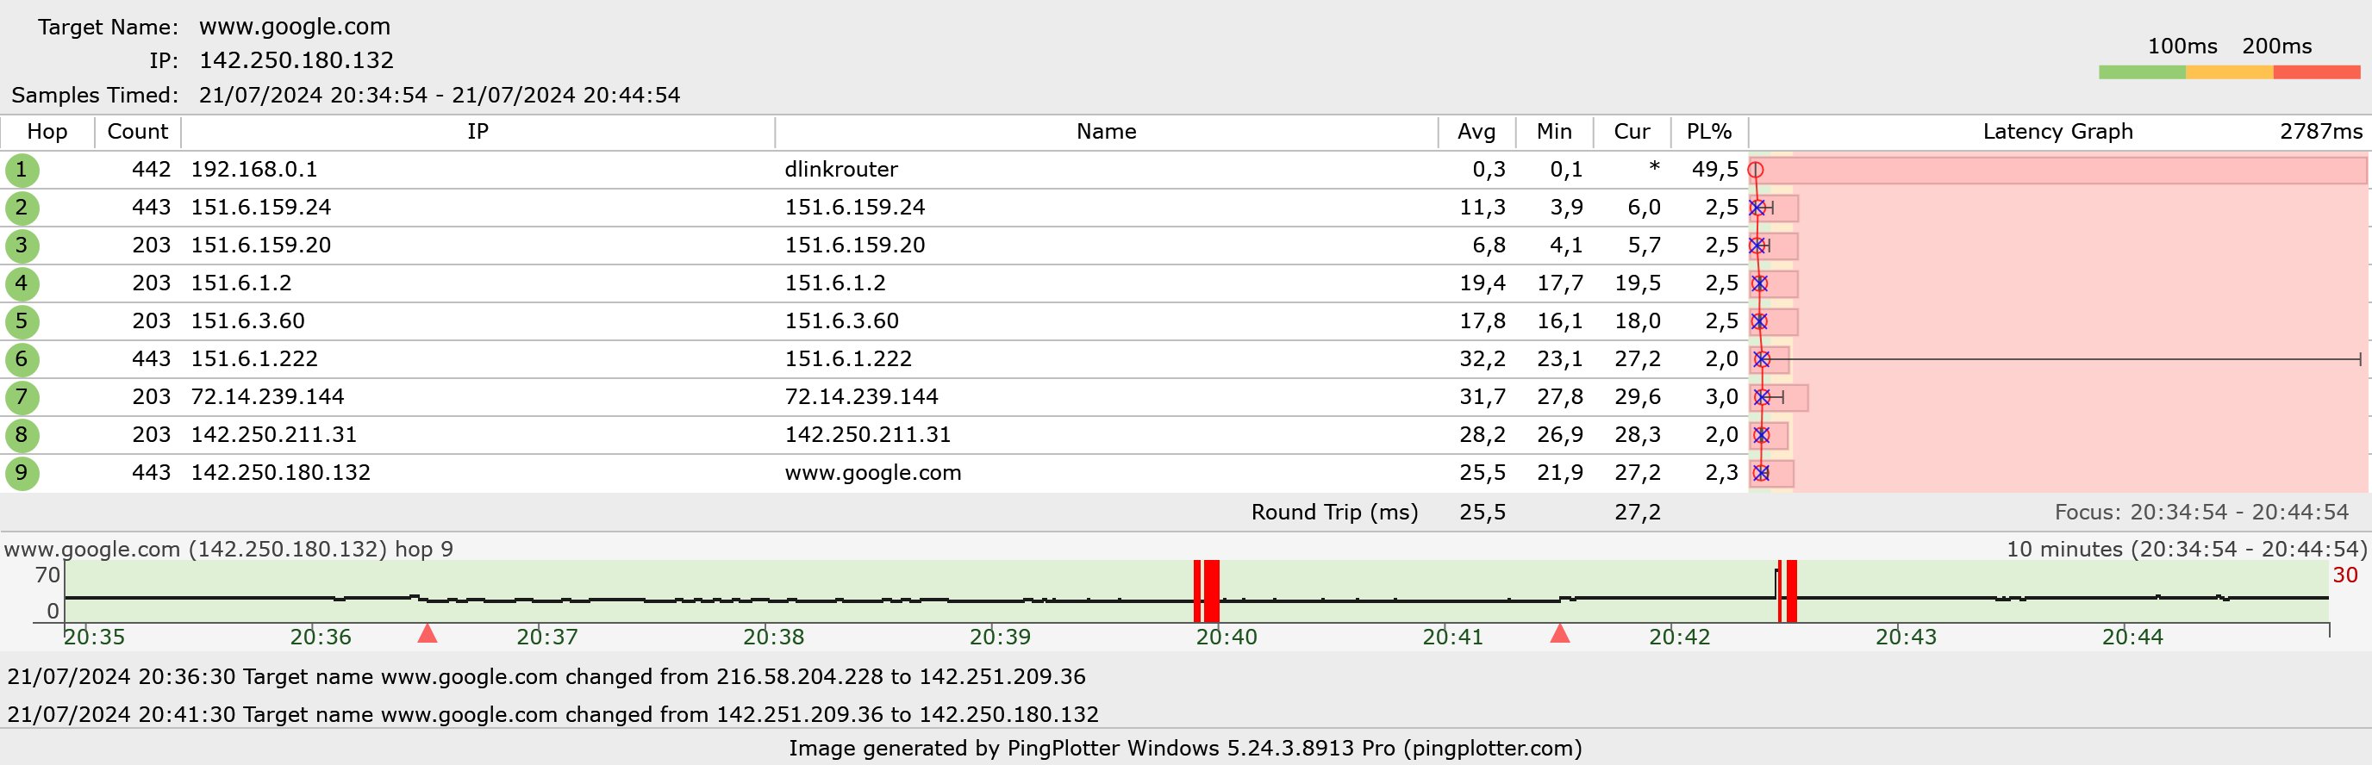Click the Count column header
Screen dimensions: 2372x765
point(137,132)
